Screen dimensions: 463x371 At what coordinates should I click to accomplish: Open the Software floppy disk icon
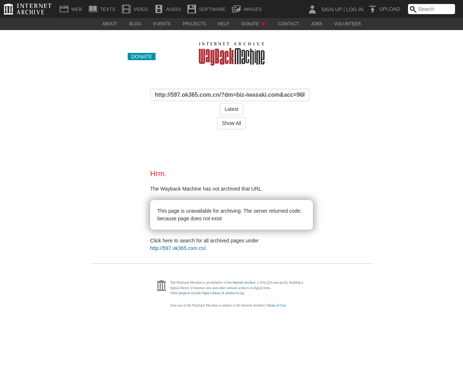pyautogui.click(x=192, y=9)
